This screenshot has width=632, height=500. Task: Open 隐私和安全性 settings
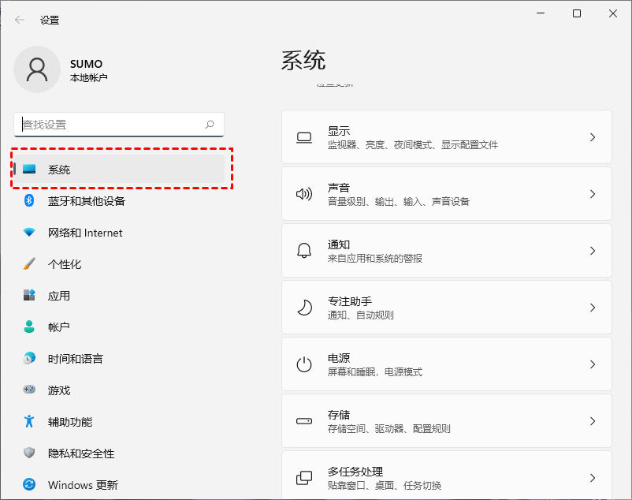coord(119,453)
